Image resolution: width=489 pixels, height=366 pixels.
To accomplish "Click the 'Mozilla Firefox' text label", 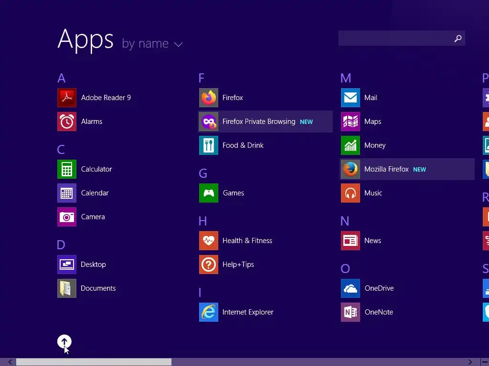I will (x=386, y=169).
